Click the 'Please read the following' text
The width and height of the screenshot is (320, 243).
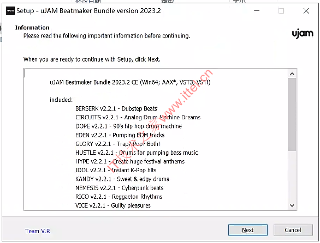tap(106, 35)
